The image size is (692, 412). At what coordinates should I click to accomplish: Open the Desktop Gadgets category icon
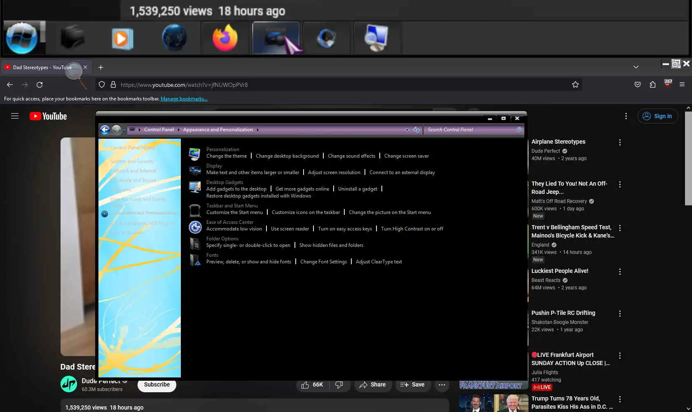tap(194, 187)
